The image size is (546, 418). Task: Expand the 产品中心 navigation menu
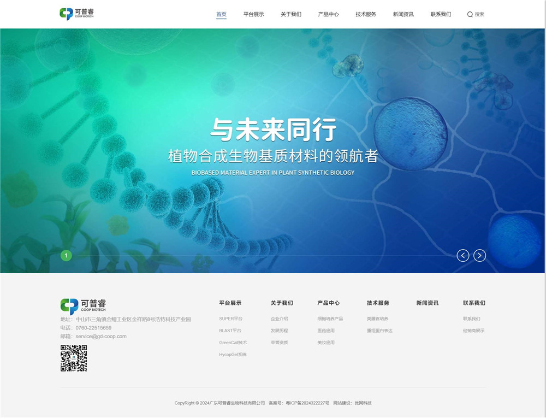328,14
